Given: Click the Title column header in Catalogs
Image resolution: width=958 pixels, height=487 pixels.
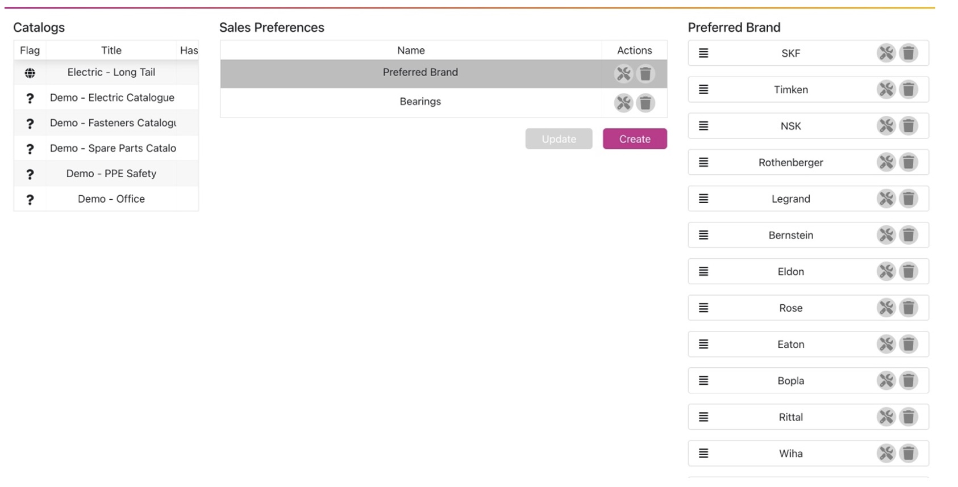Looking at the screenshot, I should (x=111, y=50).
